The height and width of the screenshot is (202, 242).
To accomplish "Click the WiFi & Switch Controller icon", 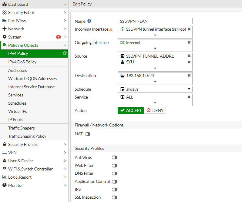I will pyautogui.click(x=5, y=169).
